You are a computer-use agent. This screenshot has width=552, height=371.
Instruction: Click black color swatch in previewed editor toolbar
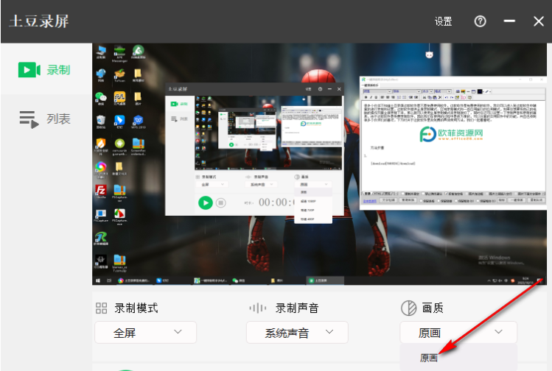(x=480, y=91)
